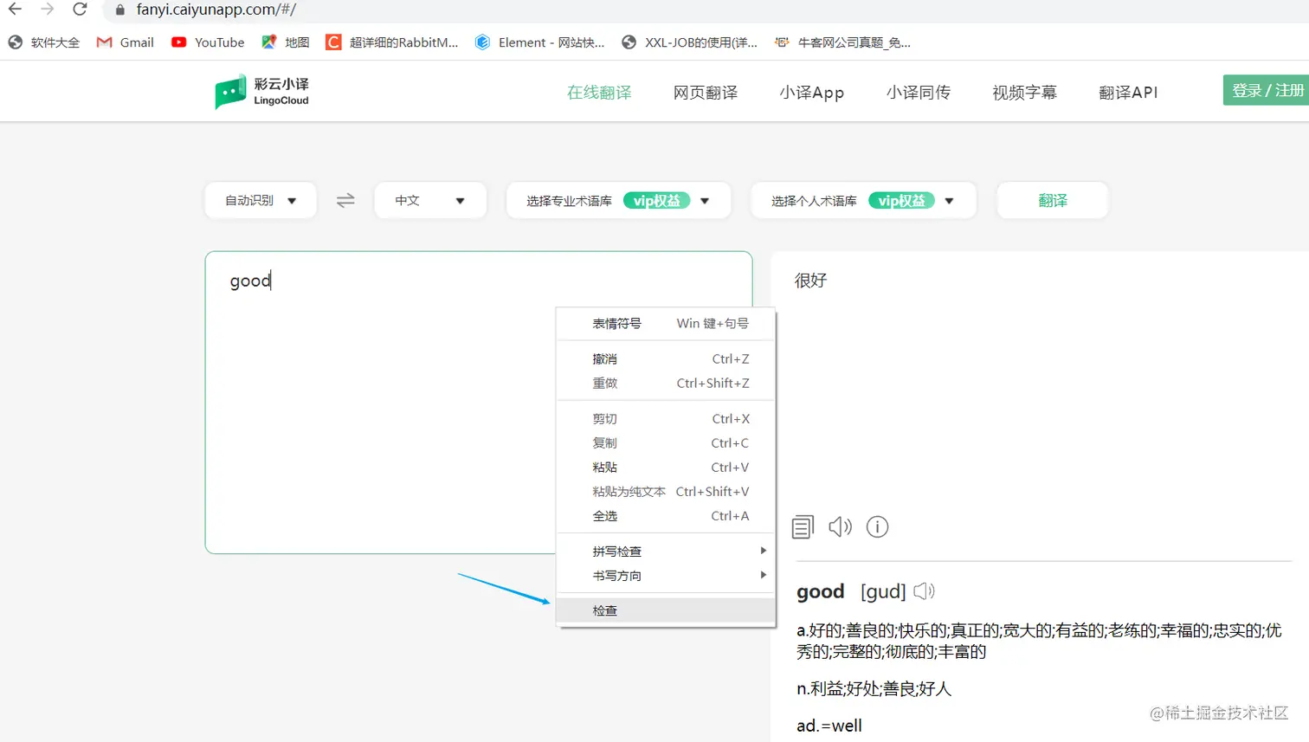The image size is (1309, 742).
Task: Click the 彩云小译 LingoCloud logo
Action: (262, 91)
